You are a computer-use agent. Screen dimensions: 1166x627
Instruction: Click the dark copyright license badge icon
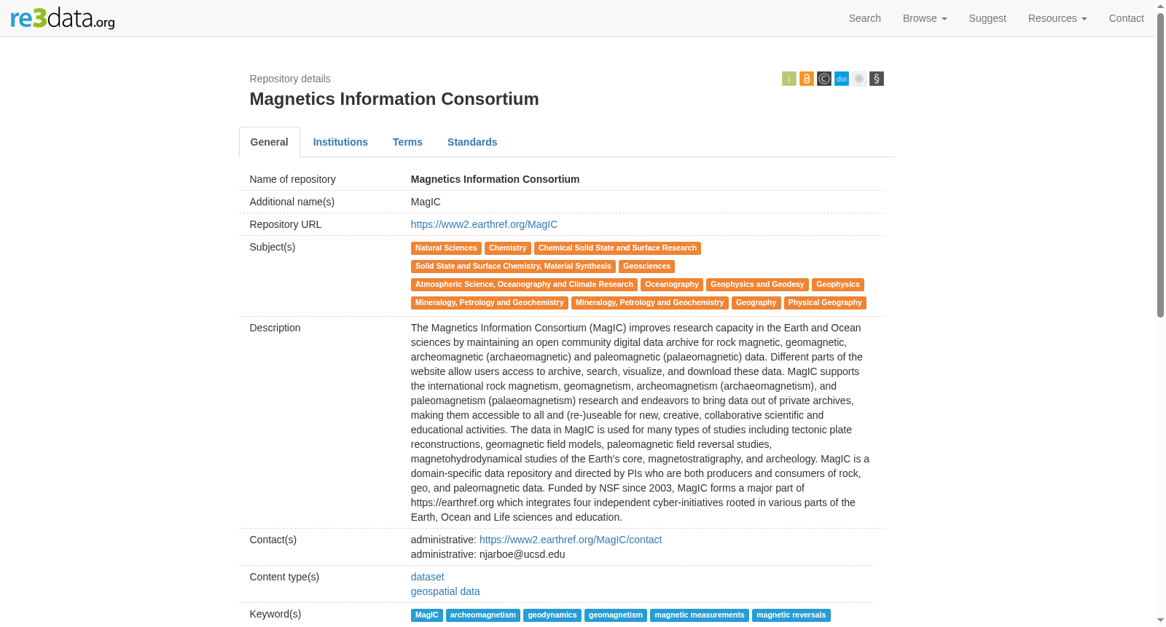coord(823,79)
